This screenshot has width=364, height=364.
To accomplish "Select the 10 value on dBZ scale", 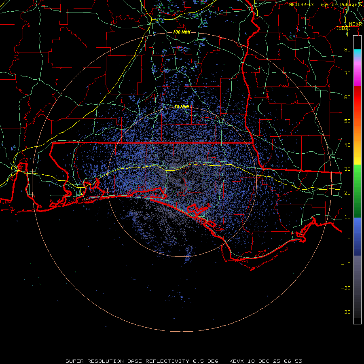I will pyautogui.click(x=347, y=217).
